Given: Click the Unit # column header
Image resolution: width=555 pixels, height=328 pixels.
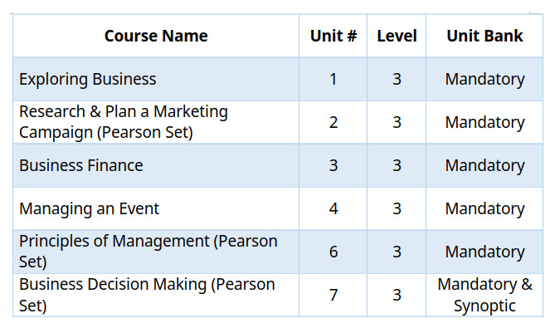Looking at the screenshot, I should [x=333, y=36].
